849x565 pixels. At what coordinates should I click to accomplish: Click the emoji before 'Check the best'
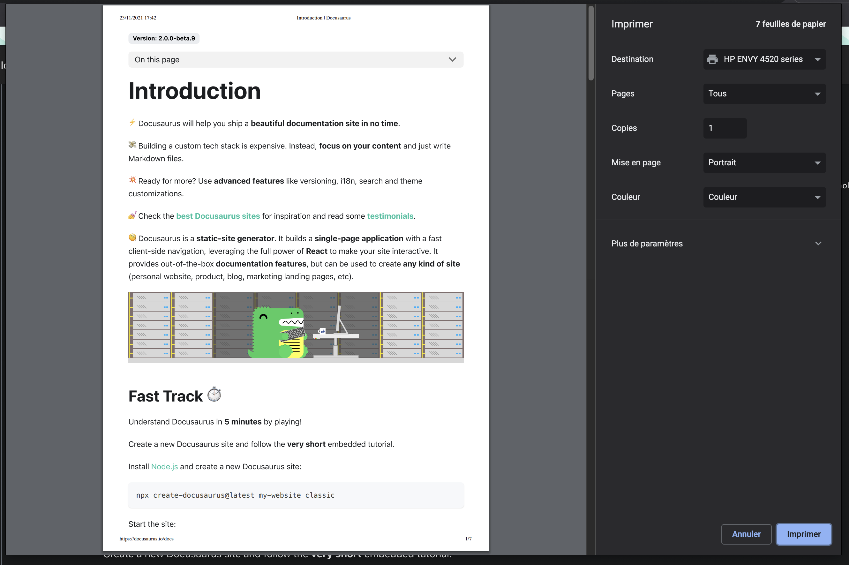pyautogui.click(x=132, y=215)
